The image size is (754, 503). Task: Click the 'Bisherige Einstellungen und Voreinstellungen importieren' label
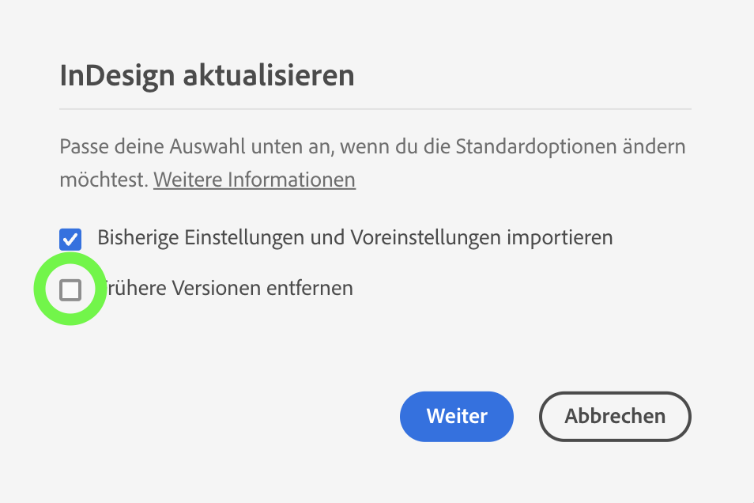pyautogui.click(x=355, y=237)
